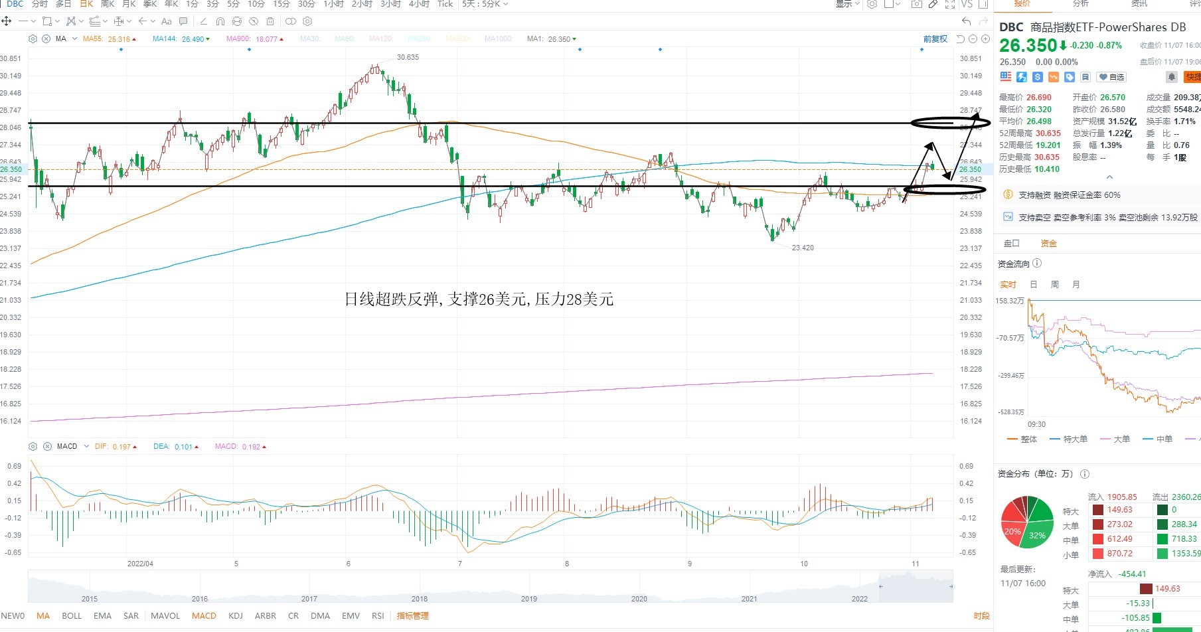Switch to the 分时 intraday tab
The width and height of the screenshot is (1201, 632).
click(40, 4)
